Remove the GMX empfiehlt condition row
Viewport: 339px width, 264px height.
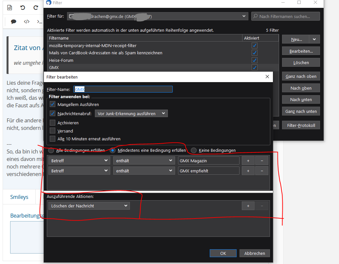[x=262, y=171]
